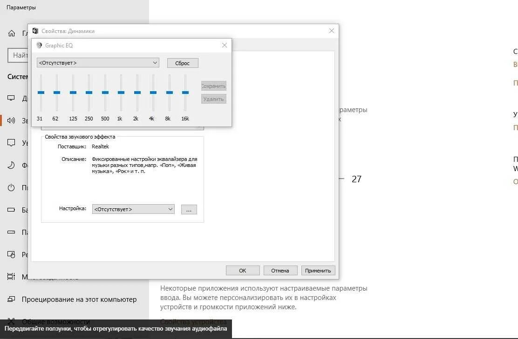
Task: Select the Battery icon in Settings sidebar
Action: pos(11,210)
